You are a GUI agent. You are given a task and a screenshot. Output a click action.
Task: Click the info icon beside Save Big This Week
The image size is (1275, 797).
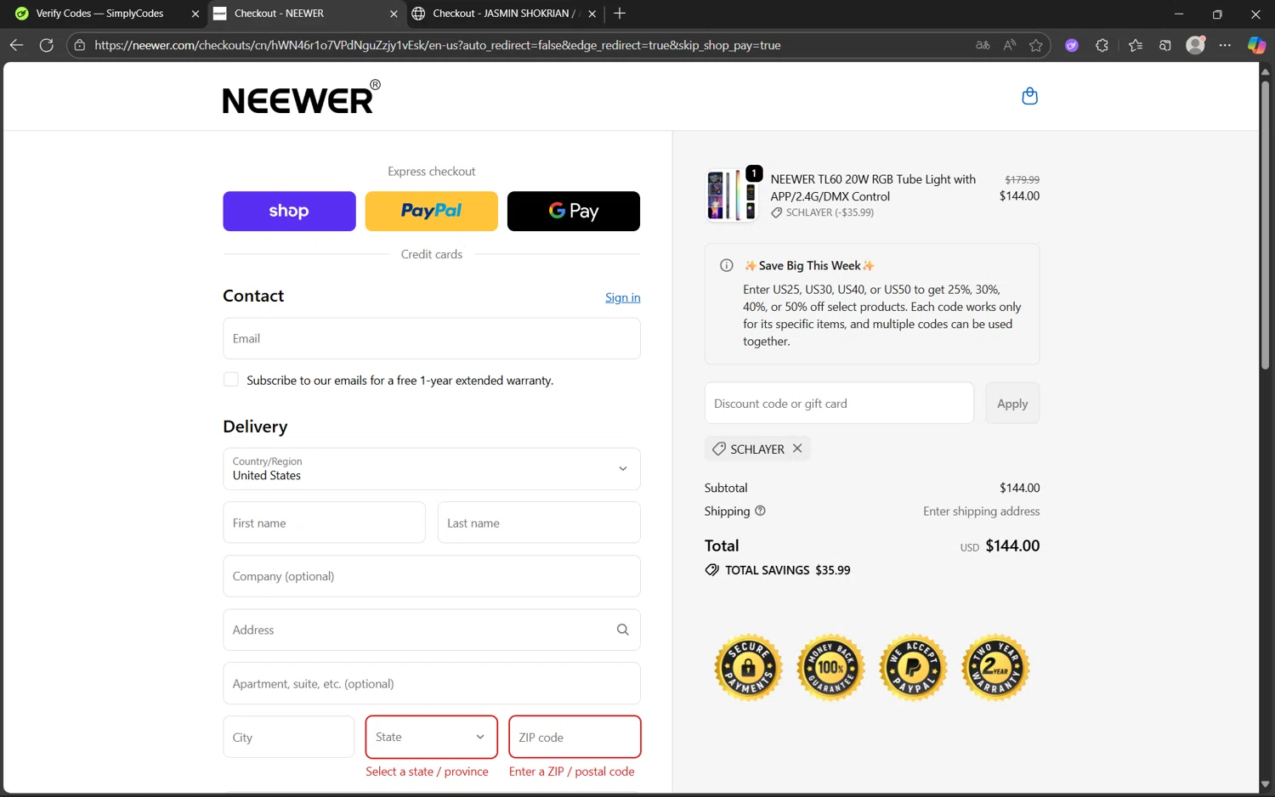726,265
